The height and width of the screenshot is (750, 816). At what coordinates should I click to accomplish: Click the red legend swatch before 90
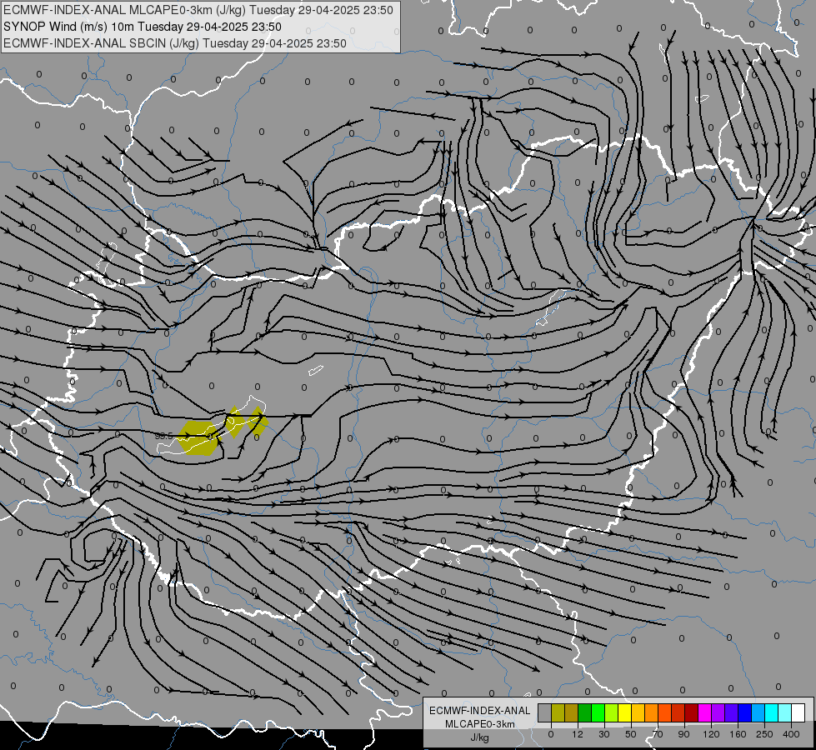[678, 712]
